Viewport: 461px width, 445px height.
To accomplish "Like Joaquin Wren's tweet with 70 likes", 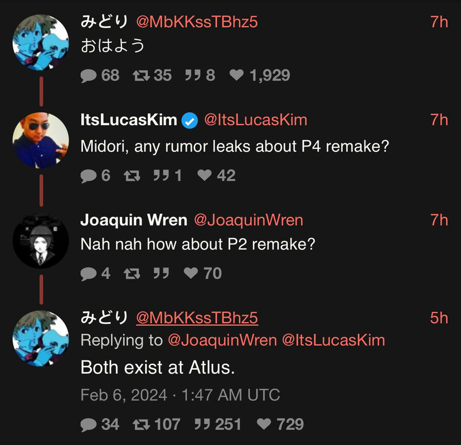I will click(x=191, y=274).
